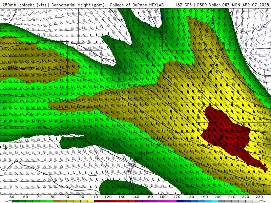Click the legend value '170'
The image size is (271, 203).
177,197
